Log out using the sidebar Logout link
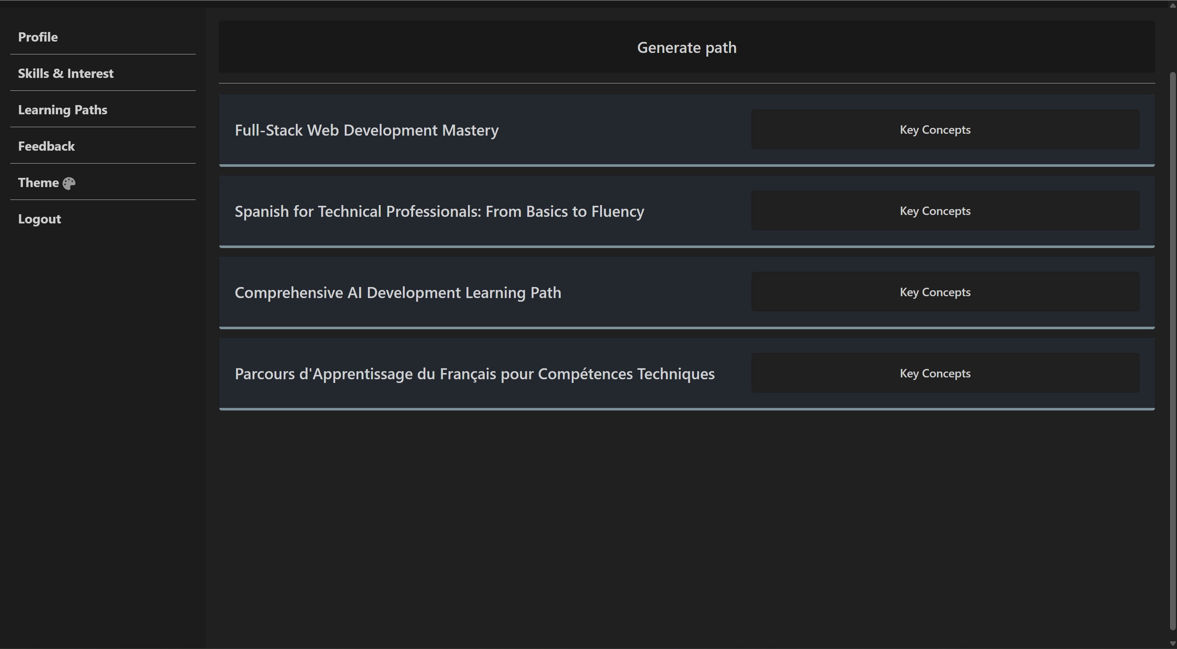 (x=39, y=219)
